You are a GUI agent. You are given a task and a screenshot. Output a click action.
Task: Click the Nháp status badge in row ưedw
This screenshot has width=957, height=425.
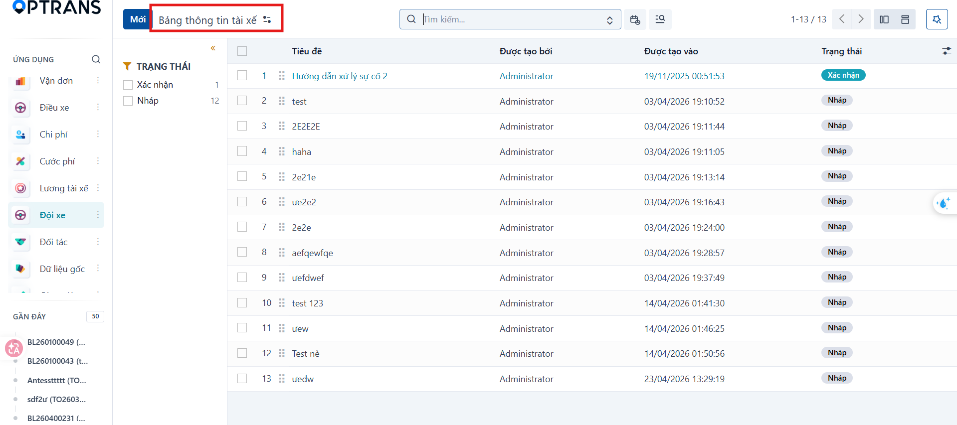tap(837, 378)
